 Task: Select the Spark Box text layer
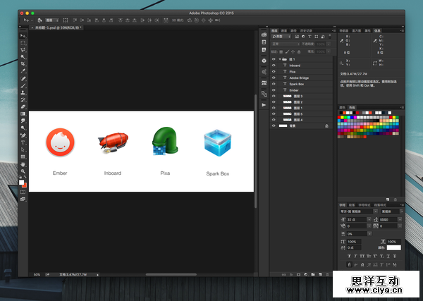[x=298, y=84]
